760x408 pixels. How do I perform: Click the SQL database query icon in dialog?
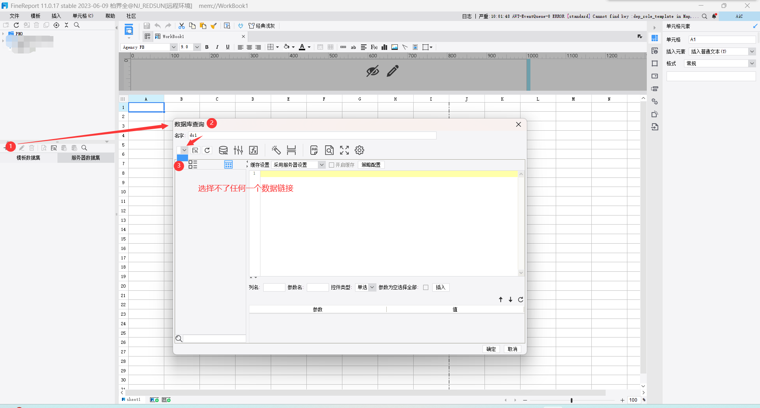[223, 150]
